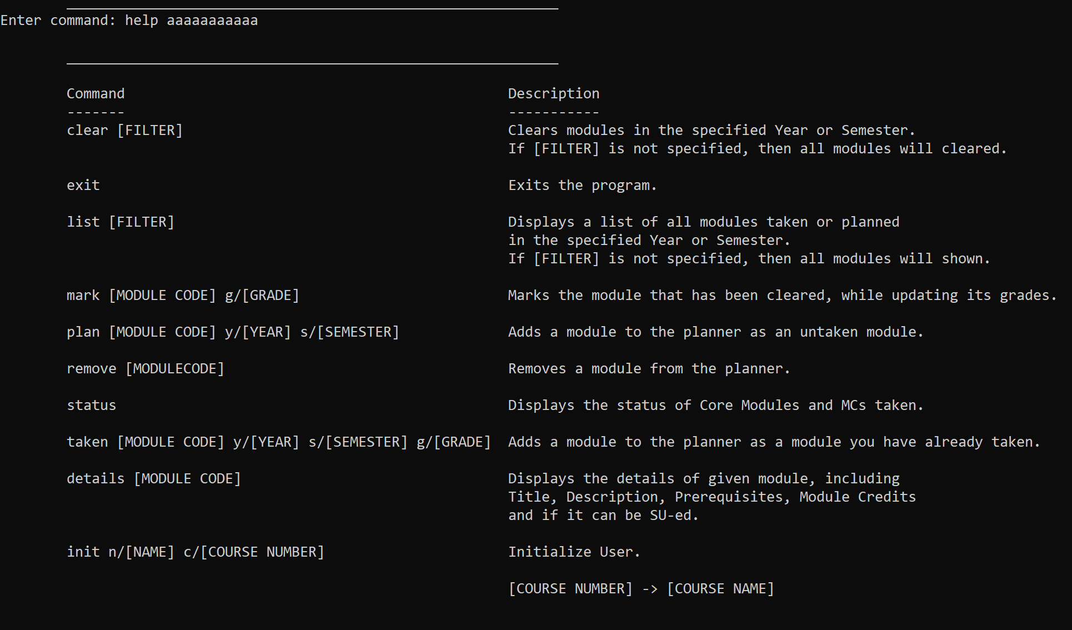The height and width of the screenshot is (630, 1072).
Task: Click the 'Initialize User.' description text
Action: (574, 552)
